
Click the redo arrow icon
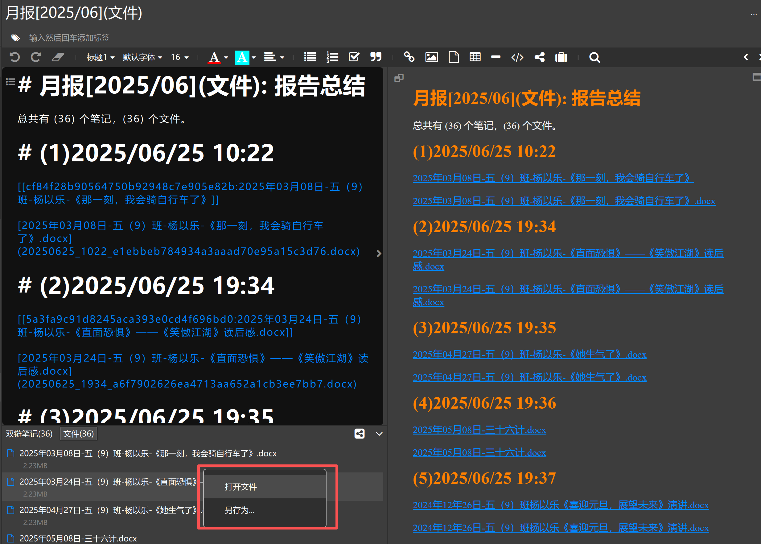click(35, 57)
